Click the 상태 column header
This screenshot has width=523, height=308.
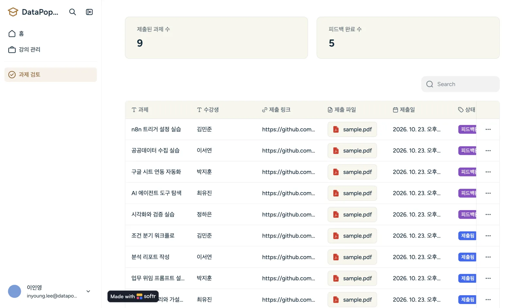click(467, 110)
